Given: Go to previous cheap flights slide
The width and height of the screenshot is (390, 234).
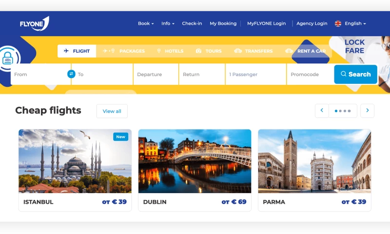Looking at the screenshot, I should (322, 111).
